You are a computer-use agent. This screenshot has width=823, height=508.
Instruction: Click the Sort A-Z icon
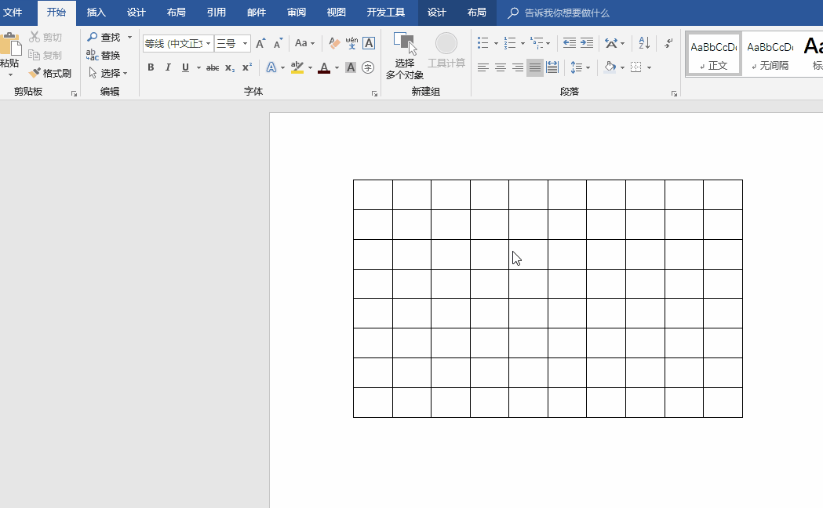[x=644, y=43]
